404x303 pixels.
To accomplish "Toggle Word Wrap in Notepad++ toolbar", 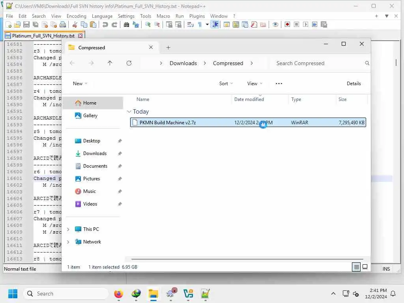I will coord(191,24).
